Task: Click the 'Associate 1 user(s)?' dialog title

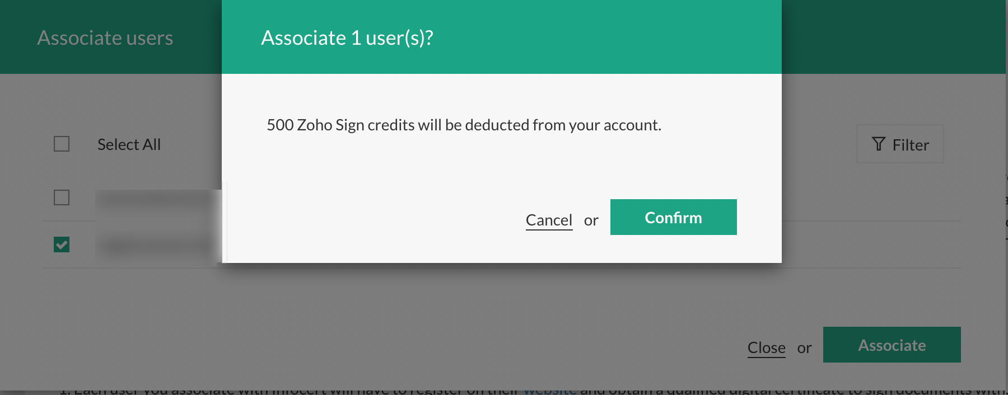Action: (347, 38)
